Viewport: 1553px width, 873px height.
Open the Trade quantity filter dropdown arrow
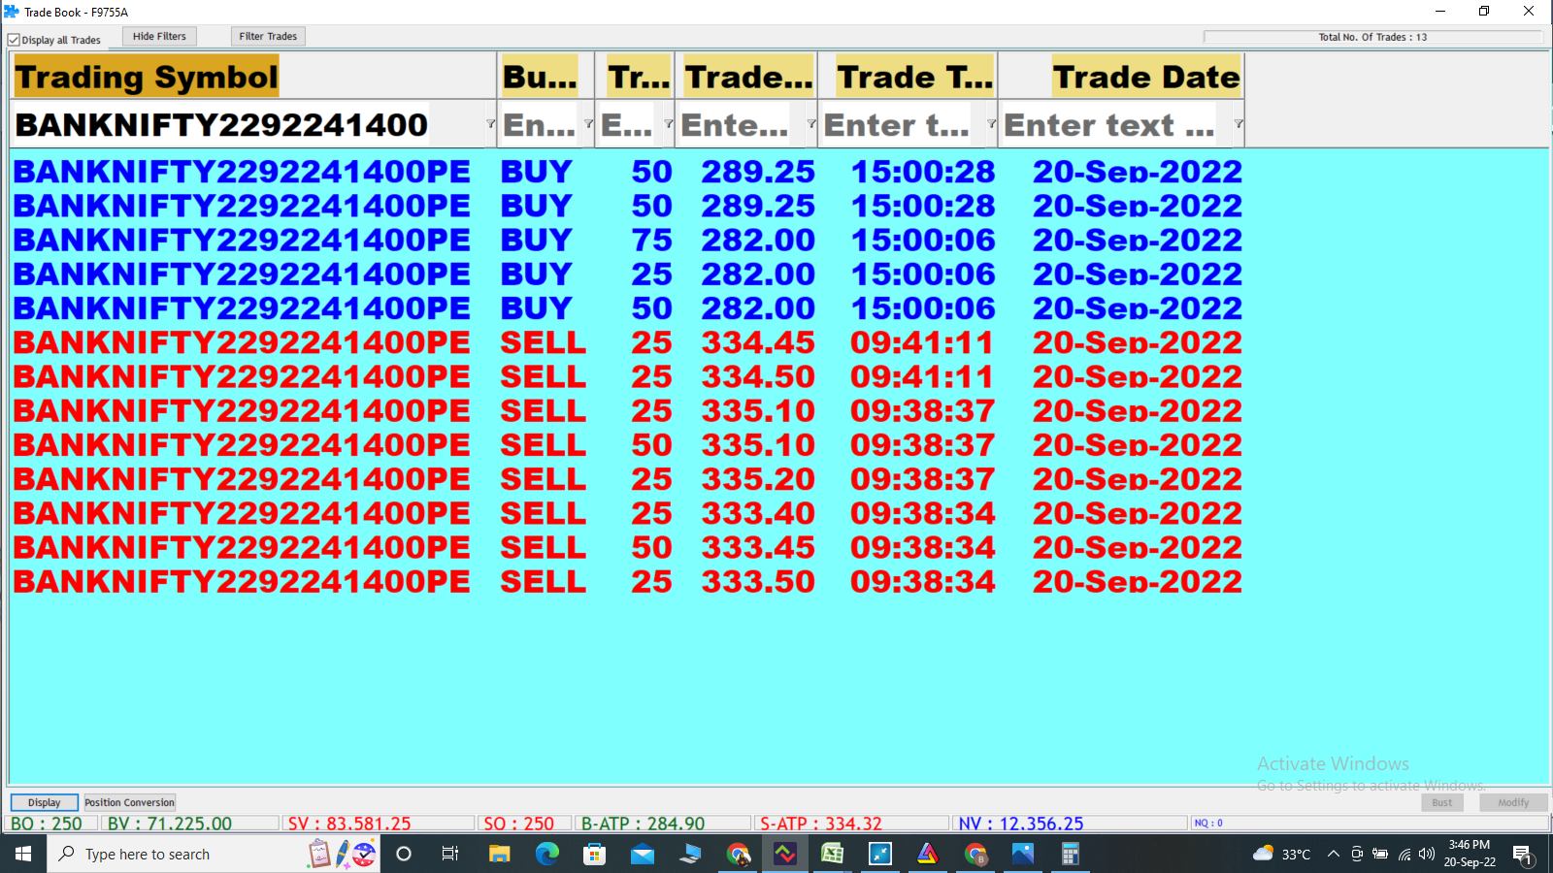668,124
